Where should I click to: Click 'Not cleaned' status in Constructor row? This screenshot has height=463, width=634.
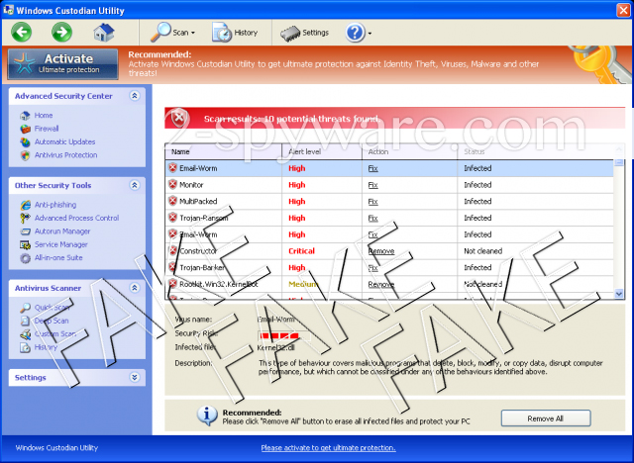coord(482,251)
